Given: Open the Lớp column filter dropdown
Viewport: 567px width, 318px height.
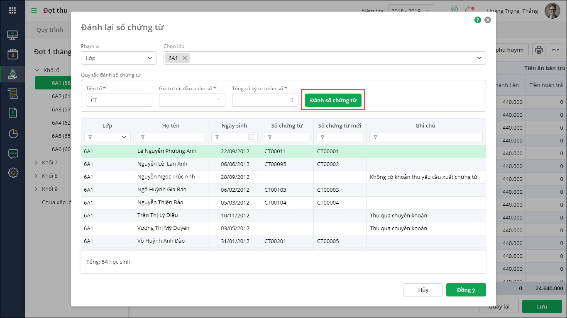Looking at the screenshot, I should point(124,137).
